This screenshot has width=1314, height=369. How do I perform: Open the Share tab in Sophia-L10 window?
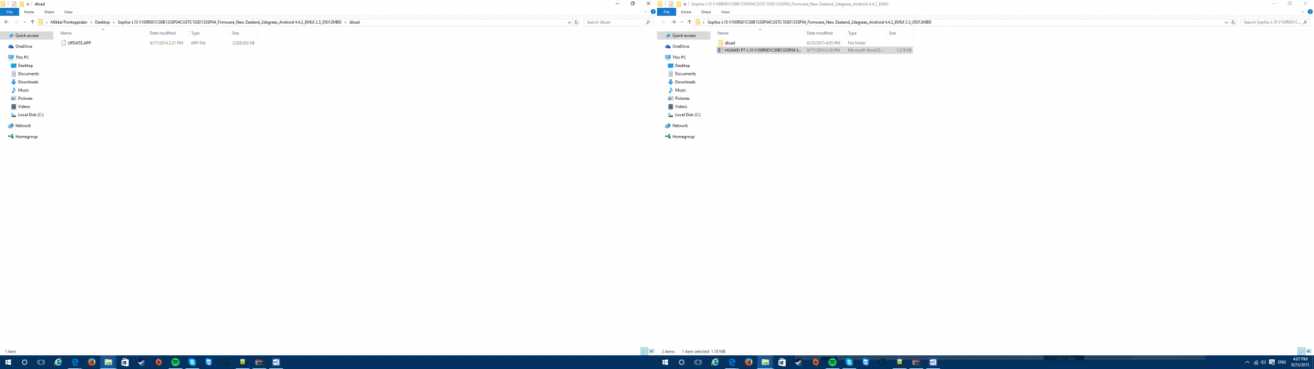point(706,12)
